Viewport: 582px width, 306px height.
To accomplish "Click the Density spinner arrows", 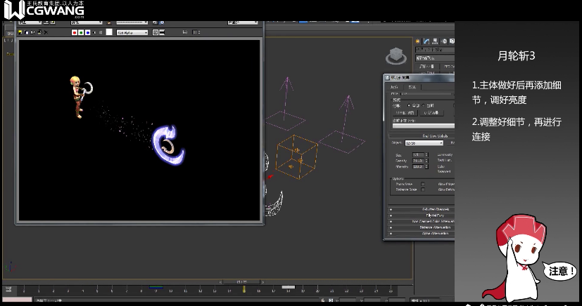I will point(426,161).
